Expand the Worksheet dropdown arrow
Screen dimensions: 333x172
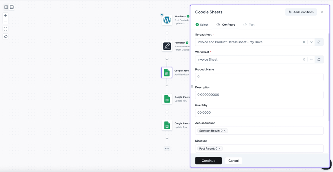click(x=311, y=60)
